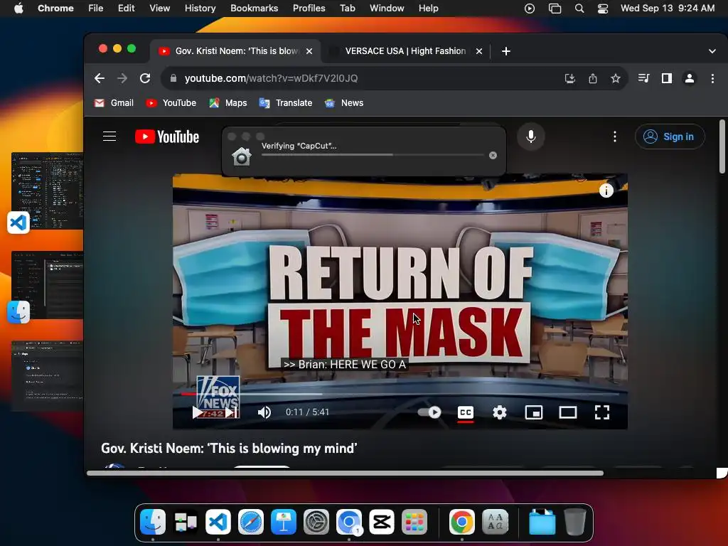This screenshot has width=728, height=546.
Task: Open CapCut from the Dock
Action: [382, 522]
